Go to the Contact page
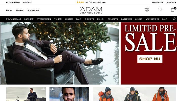Image resolution: width=177 pixels, height=101 pixels. 27,2
